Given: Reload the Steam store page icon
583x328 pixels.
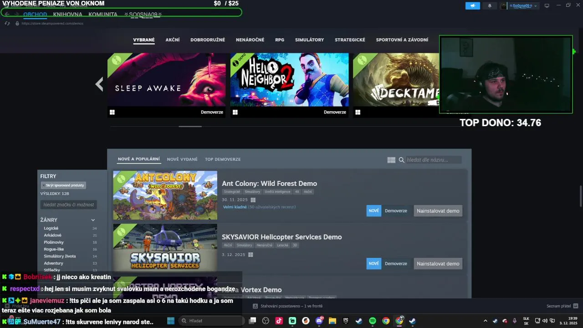Looking at the screenshot, I should [7, 23].
